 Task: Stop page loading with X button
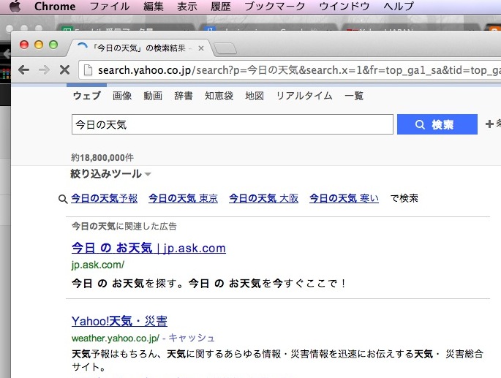click(x=64, y=69)
